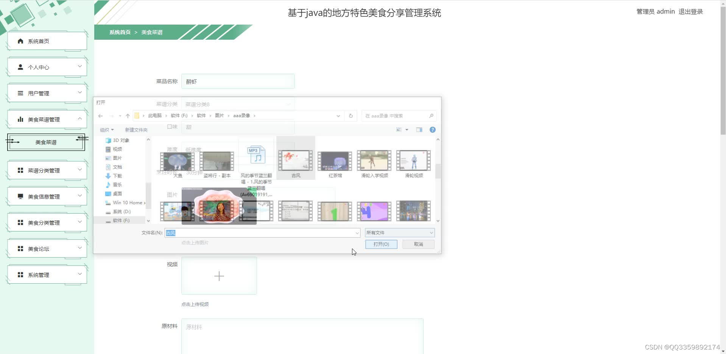The image size is (726, 354).
Task: Select the 滑轮视频 video file
Action: coord(414,164)
